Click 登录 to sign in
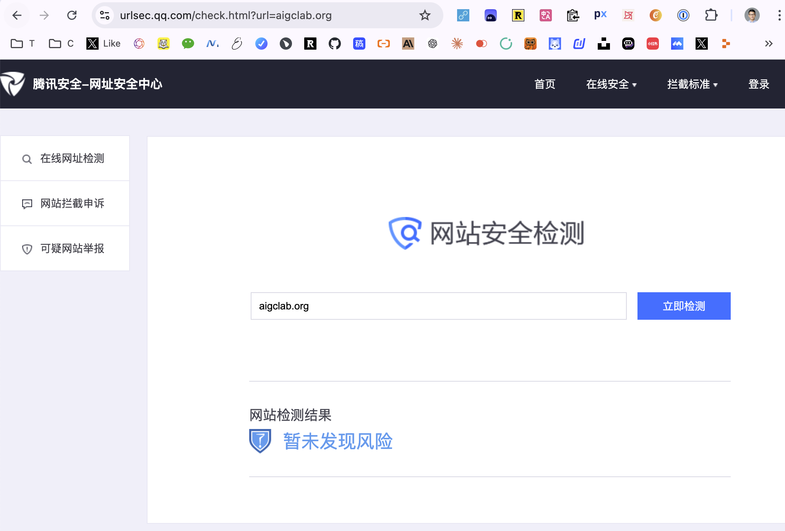This screenshot has width=785, height=531. point(758,84)
